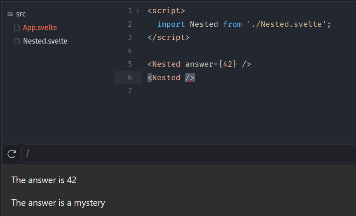Click the './Nested.svelte' import path string
356x216 pixels.
tap(287, 24)
